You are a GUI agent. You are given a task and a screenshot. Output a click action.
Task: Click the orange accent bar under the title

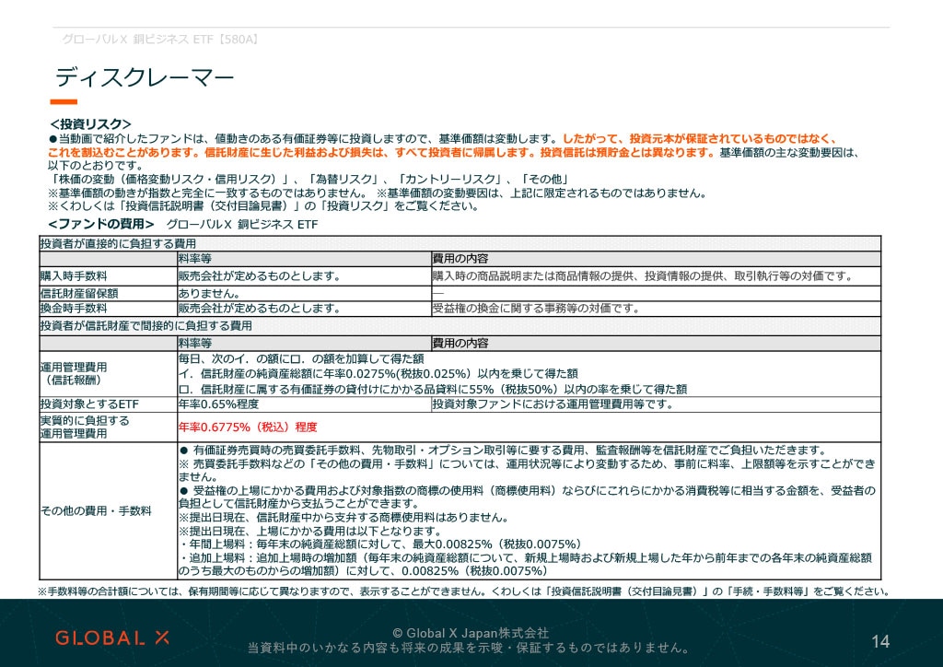pyautogui.click(x=64, y=102)
